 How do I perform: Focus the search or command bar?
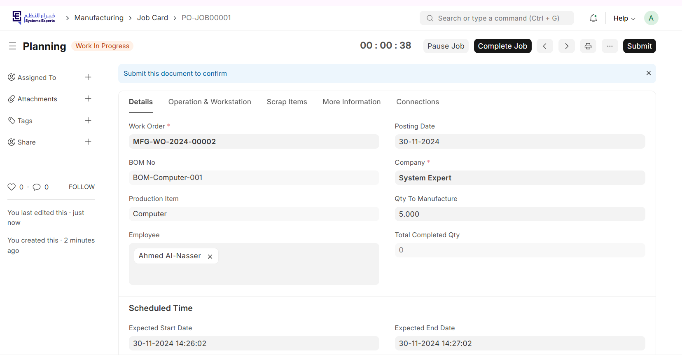496,18
